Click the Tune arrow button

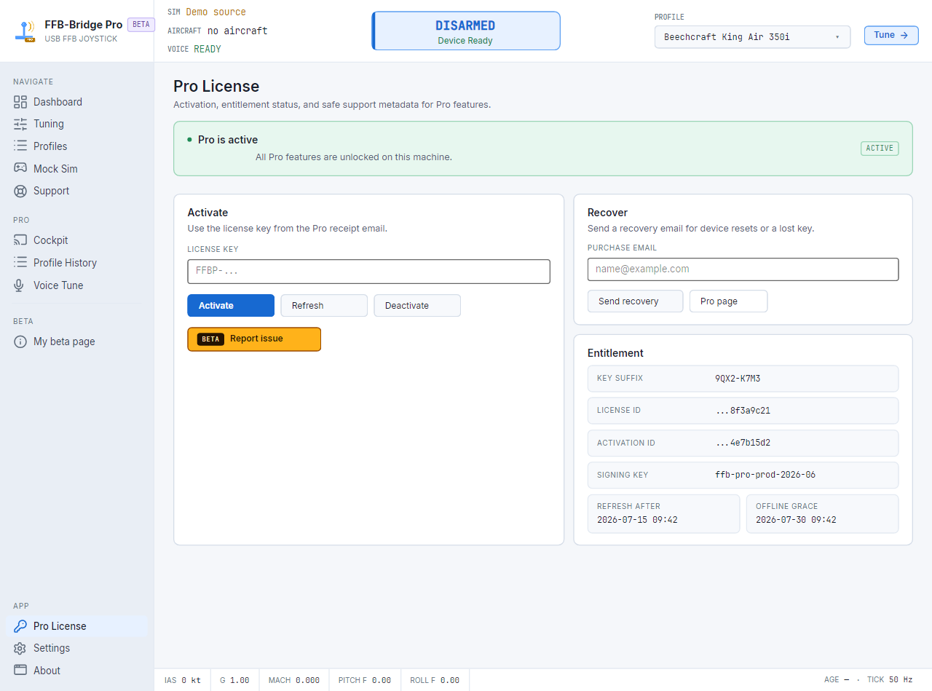tap(891, 35)
